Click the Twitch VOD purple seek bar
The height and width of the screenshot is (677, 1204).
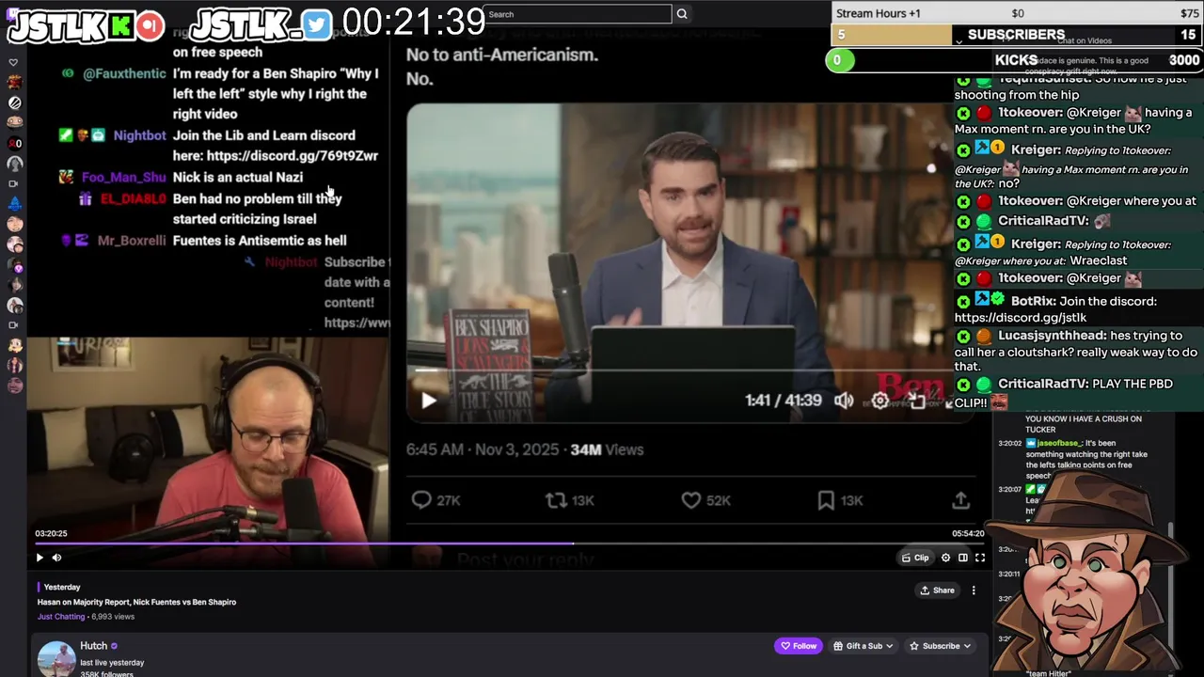click(x=509, y=543)
